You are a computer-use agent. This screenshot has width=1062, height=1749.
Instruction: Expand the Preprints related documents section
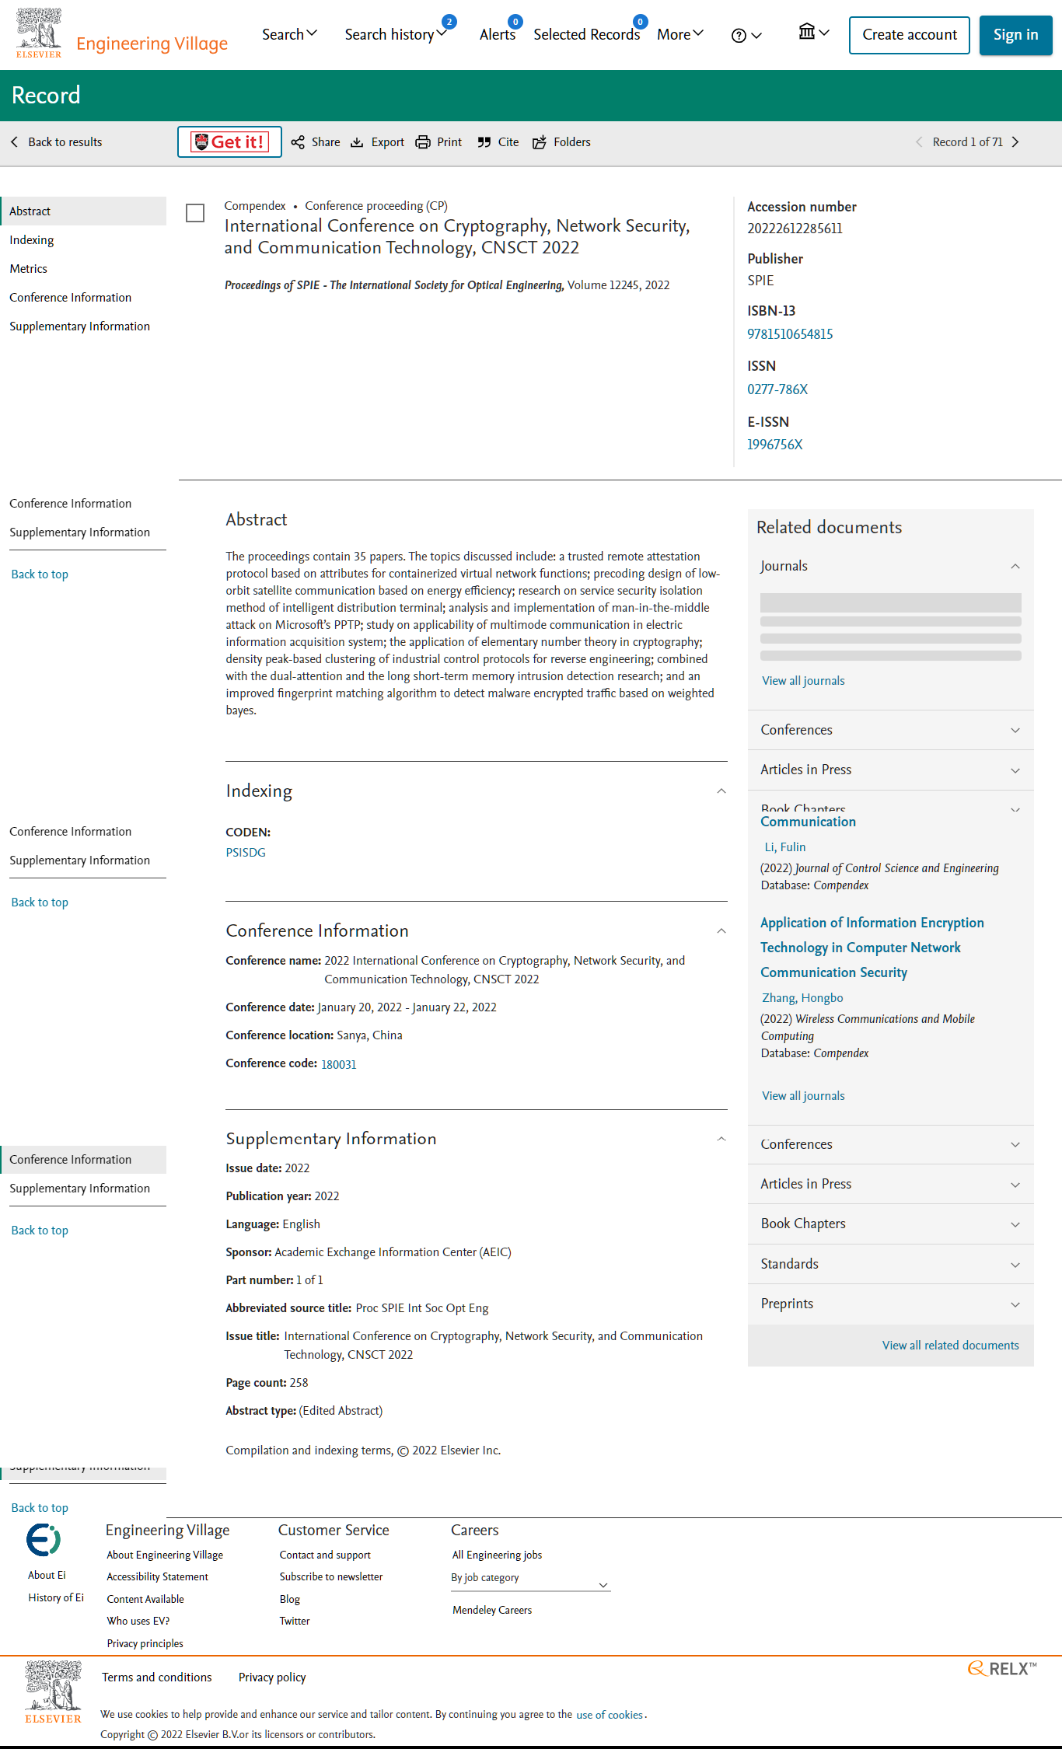pos(891,1304)
